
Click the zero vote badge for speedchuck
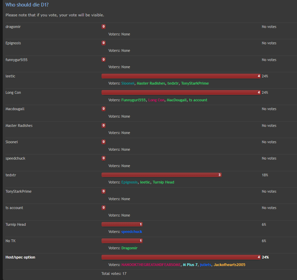[x=104, y=158]
